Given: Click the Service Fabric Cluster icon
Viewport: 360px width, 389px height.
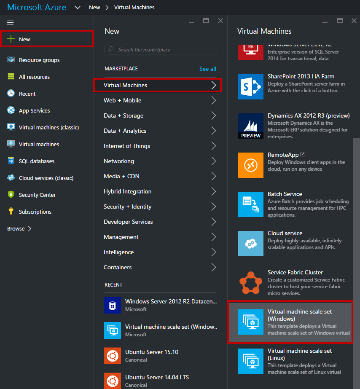Looking at the screenshot, I should [x=251, y=283].
